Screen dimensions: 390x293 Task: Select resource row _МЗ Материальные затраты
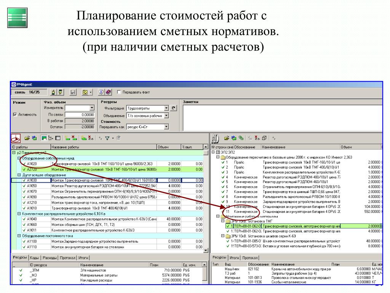(108, 275)
